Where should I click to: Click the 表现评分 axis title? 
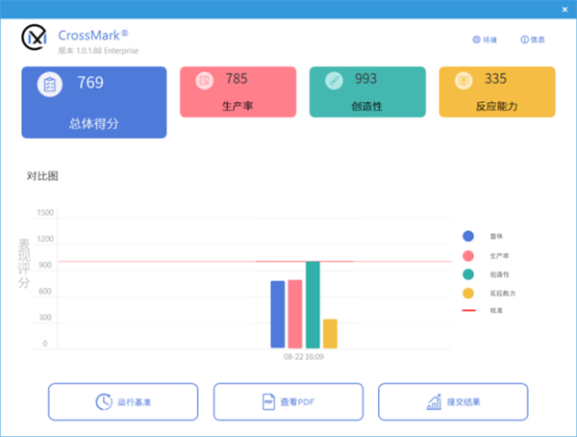(x=24, y=264)
